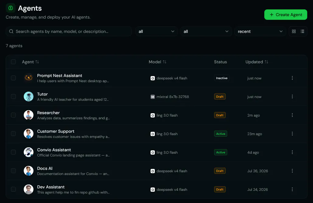Click the model provider icon beside mixtral 8x7b

pos(152,97)
